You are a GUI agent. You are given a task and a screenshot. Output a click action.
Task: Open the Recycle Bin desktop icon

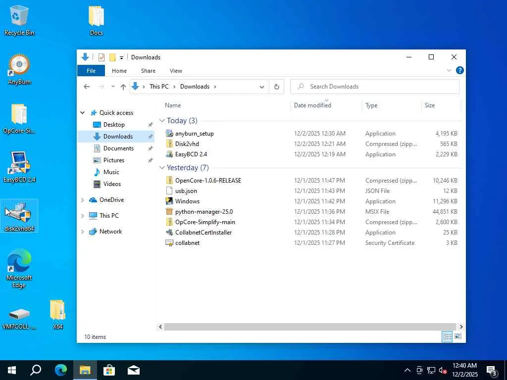click(x=19, y=20)
